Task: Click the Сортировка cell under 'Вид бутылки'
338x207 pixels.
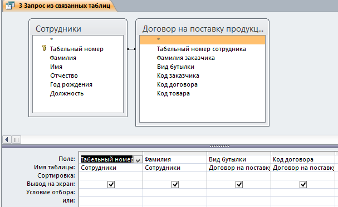Action: (x=239, y=176)
